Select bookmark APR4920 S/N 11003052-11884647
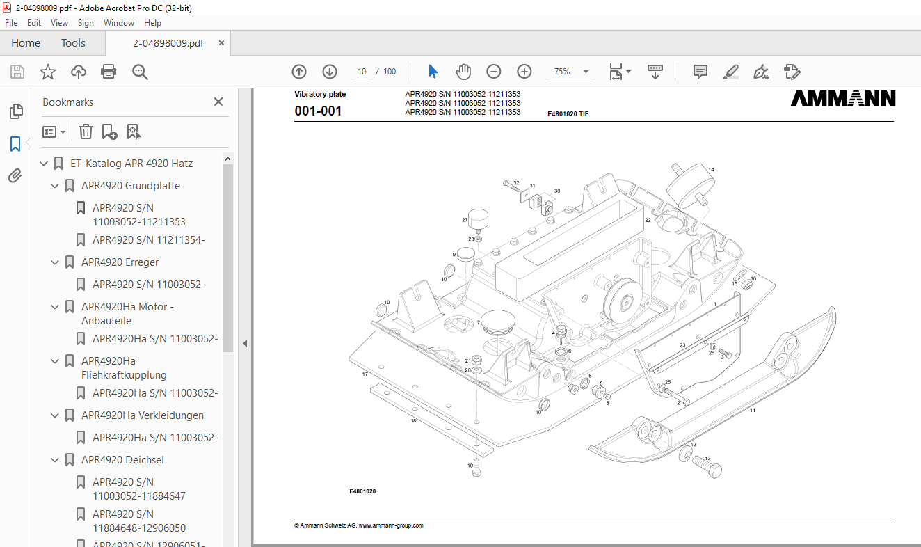Viewport: 921px width, 547px height. coord(139,489)
